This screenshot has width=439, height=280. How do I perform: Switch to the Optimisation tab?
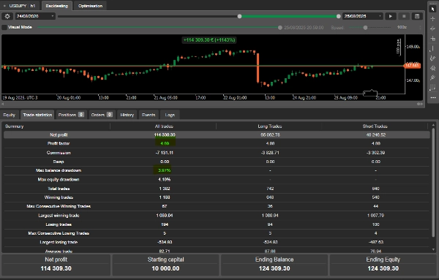pyautogui.click(x=90, y=6)
